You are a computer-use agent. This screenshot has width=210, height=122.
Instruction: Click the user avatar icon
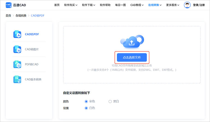click(187, 5)
